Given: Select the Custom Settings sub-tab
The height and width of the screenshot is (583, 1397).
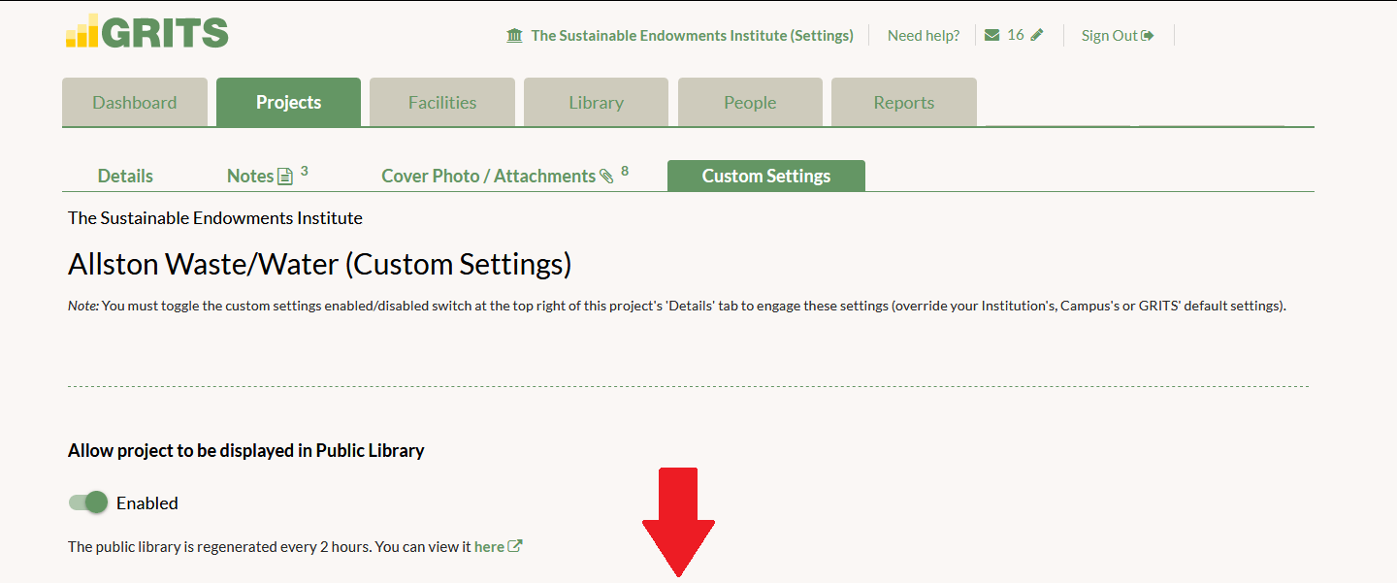Looking at the screenshot, I should pyautogui.click(x=766, y=176).
